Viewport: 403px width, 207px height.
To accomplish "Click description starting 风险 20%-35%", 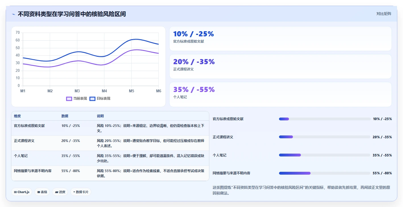I will click(x=151, y=143).
